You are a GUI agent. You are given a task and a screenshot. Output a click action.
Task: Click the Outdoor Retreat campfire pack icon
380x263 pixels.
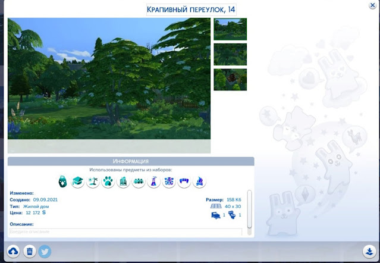(x=199, y=181)
